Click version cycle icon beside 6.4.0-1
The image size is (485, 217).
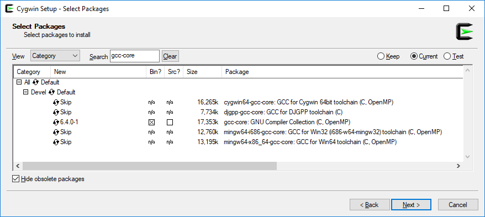coord(56,122)
